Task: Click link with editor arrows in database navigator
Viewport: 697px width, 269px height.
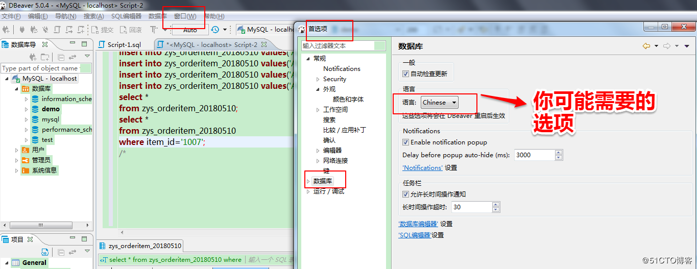Action: pos(73,57)
